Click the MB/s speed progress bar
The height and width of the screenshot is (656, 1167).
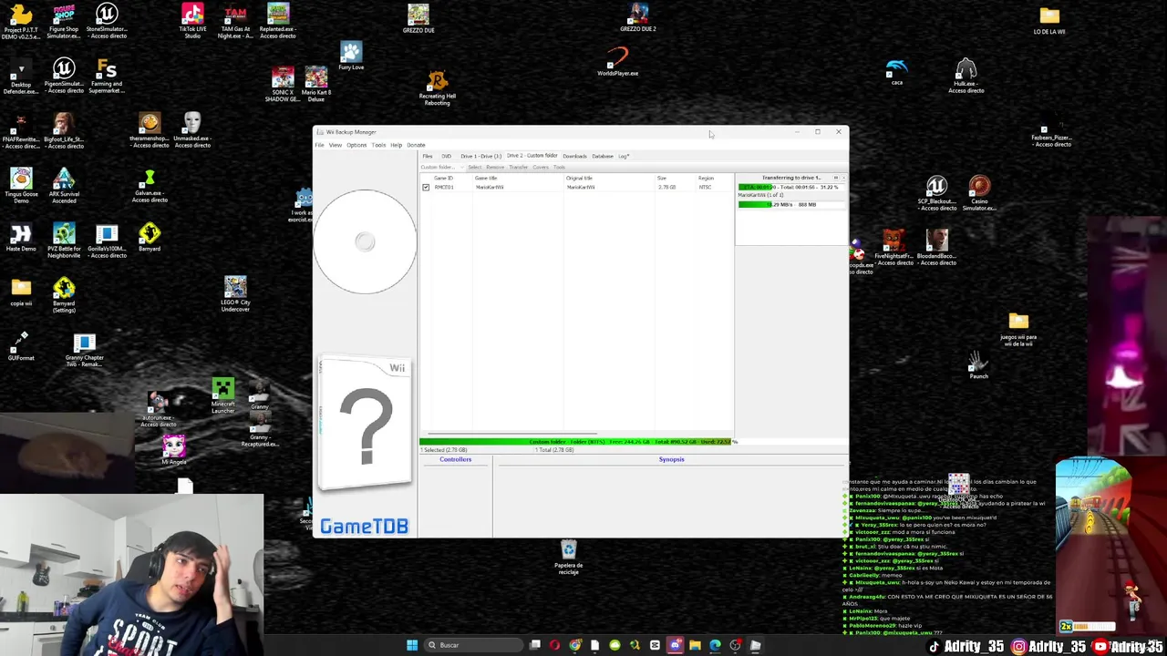pyautogui.click(x=791, y=204)
